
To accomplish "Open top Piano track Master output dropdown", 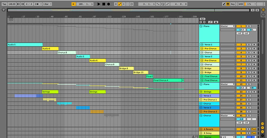I will click(x=228, y=26).
